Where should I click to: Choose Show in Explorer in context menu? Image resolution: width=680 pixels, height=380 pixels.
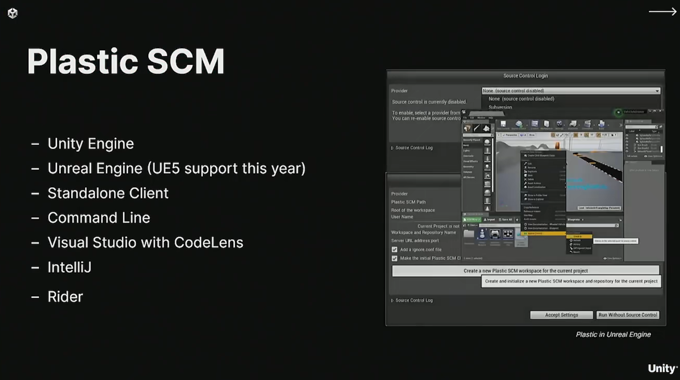tap(535, 199)
